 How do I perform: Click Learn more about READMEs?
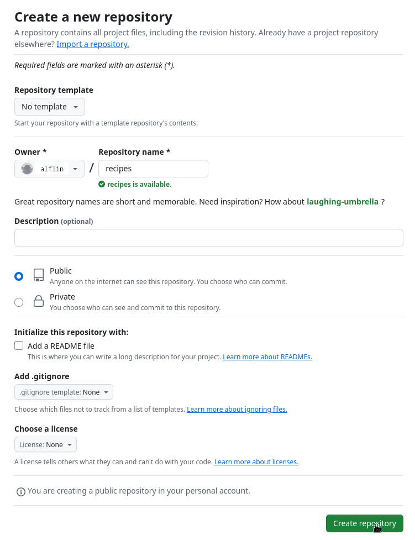pyautogui.click(x=267, y=356)
